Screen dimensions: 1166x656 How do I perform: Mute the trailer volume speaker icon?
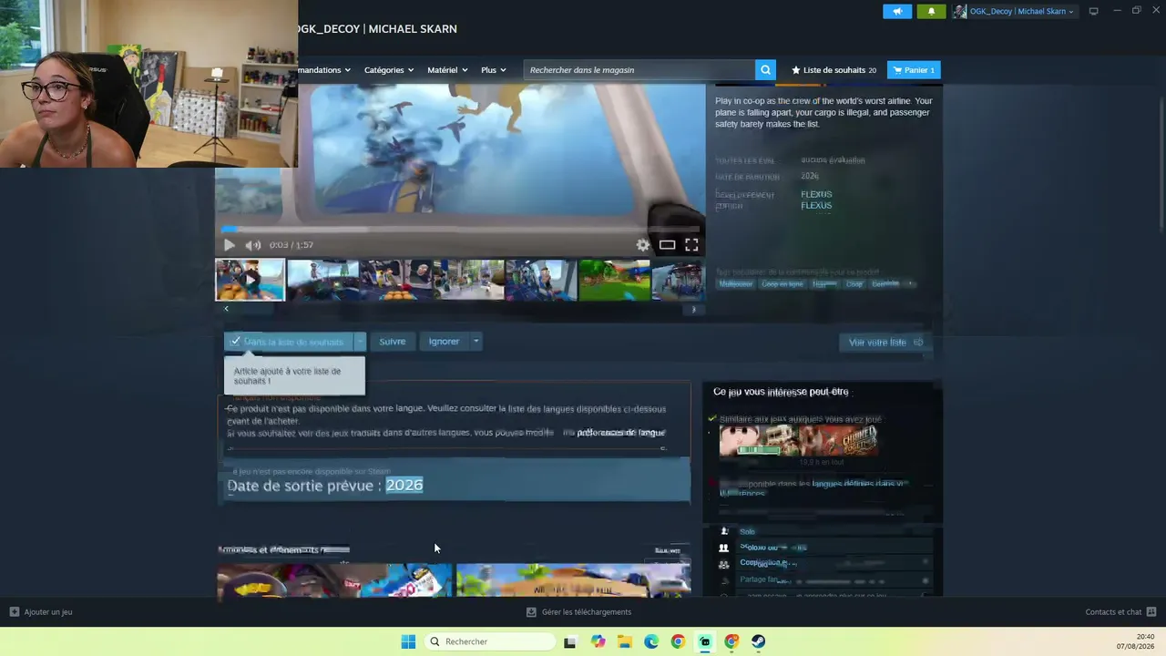[252, 244]
